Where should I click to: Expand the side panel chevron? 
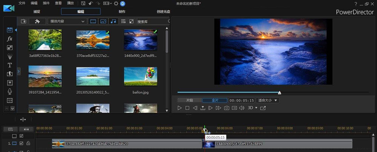tap(19, 71)
